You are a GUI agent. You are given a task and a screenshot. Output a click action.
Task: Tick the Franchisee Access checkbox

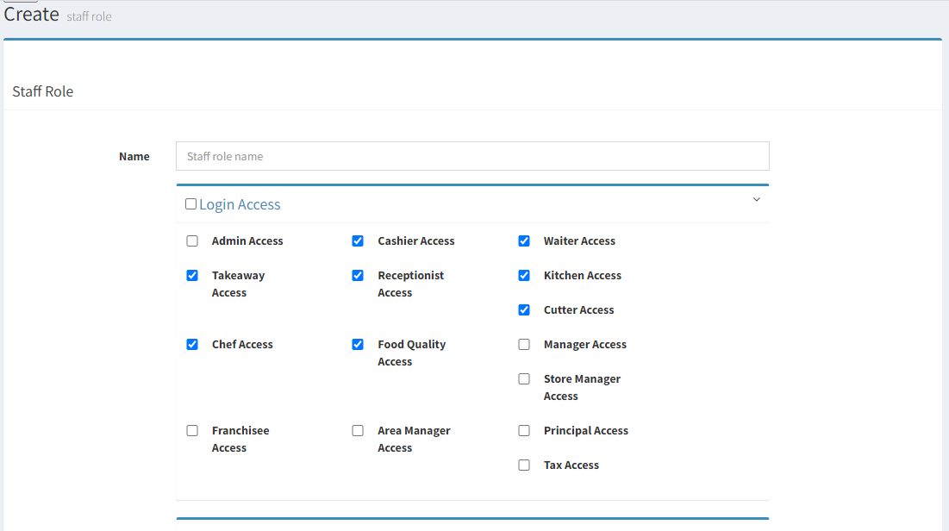(x=192, y=430)
